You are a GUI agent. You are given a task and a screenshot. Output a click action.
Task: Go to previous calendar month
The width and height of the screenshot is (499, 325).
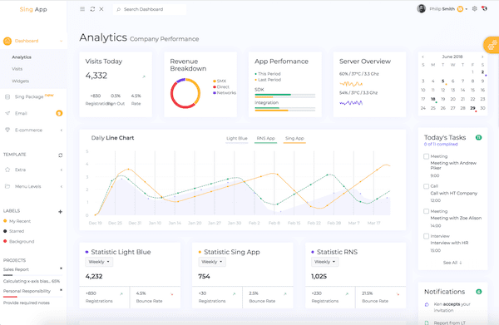coord(423,57)
